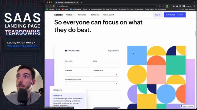Toggle the browser side panel icon
The height and width of the screenshot is (110, 197).
point(180,6)
